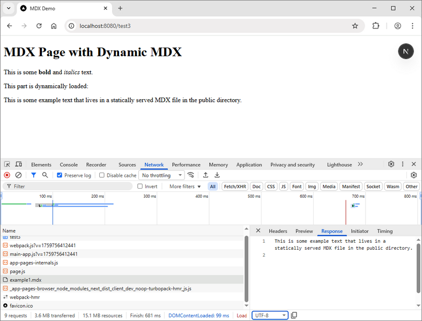Clear the network log

pos(18,175)
